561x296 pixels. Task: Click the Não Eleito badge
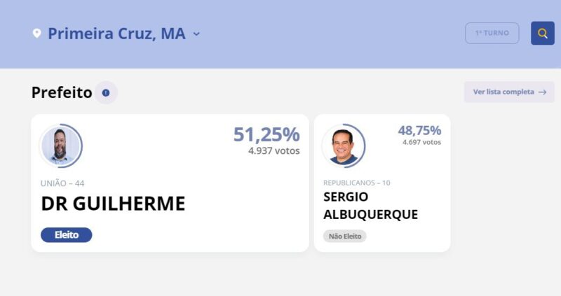[x=345, y=236]
